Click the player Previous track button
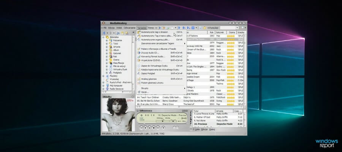 141,128
